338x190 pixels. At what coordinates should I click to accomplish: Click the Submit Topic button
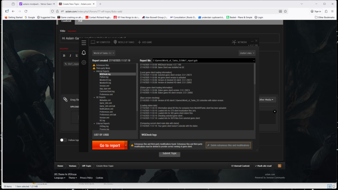coord(169,154)
